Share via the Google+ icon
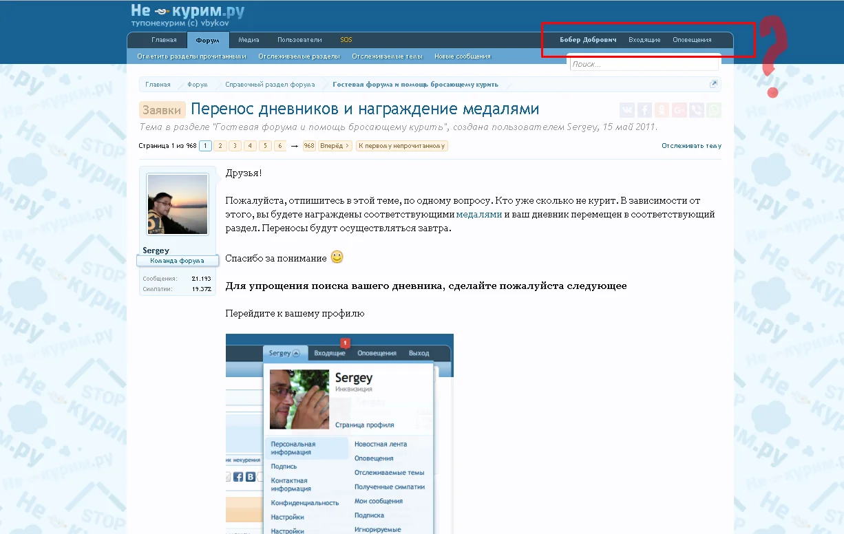The image size is (844, 534). coord(679,109)
